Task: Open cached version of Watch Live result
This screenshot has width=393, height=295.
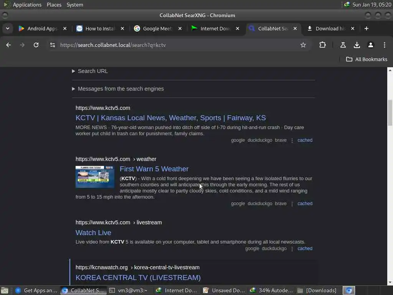Action: point(305,249)
